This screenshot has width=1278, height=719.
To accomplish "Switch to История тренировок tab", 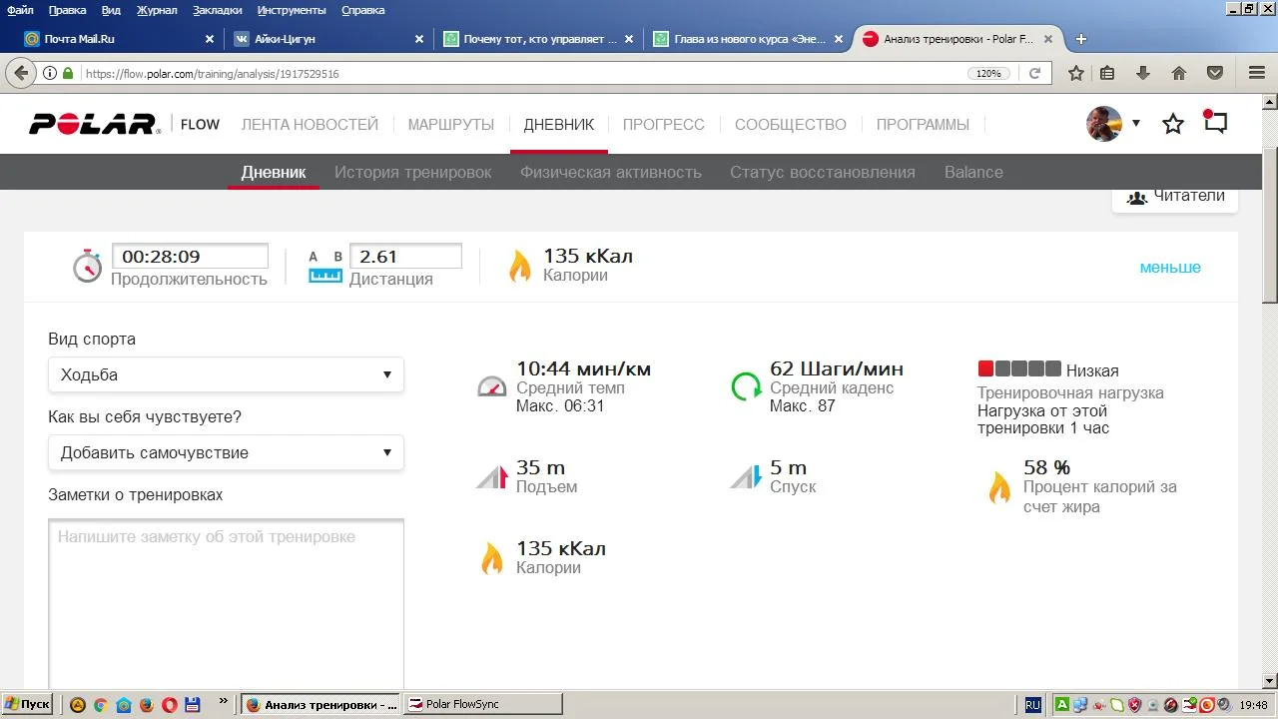I will click(x=412, y=172).
